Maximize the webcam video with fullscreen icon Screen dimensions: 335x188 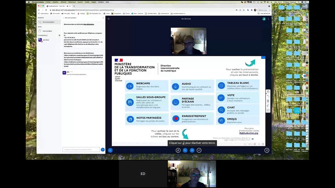tap(205, 29)
